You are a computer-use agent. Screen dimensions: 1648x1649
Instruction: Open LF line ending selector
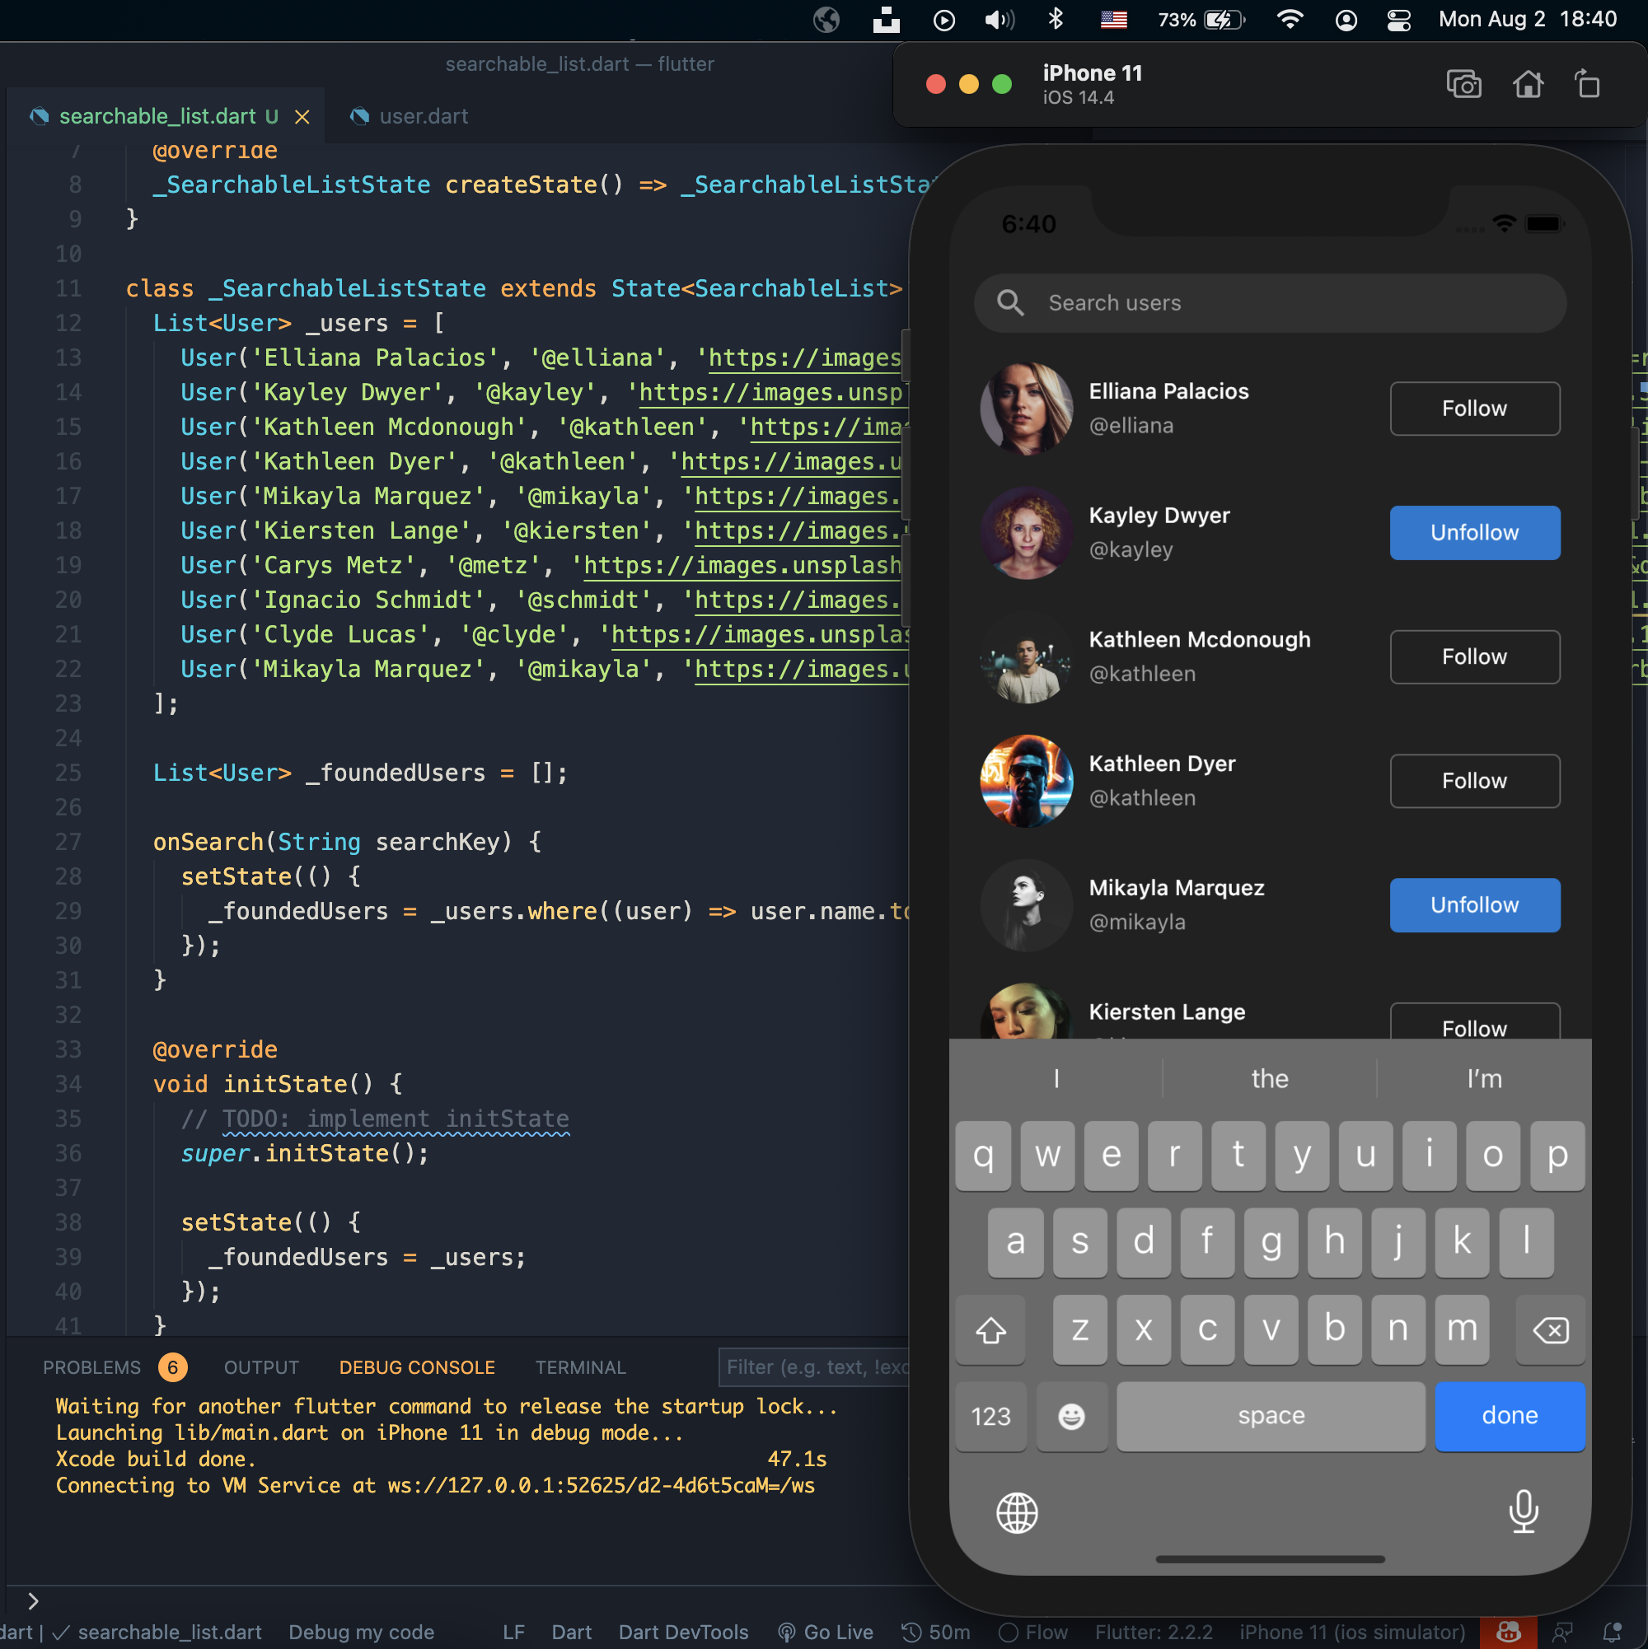point(513,1632)
